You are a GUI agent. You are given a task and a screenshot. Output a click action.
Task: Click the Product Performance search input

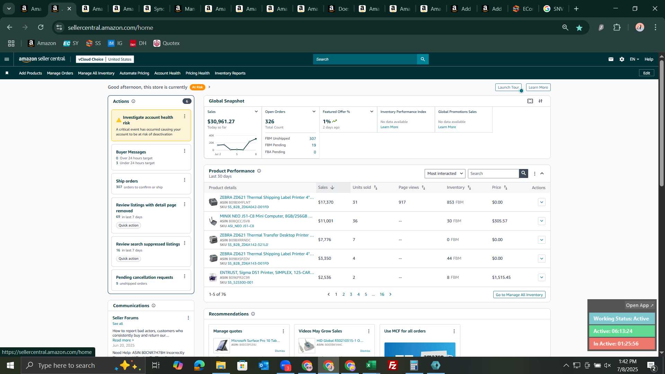coord(493,173)
